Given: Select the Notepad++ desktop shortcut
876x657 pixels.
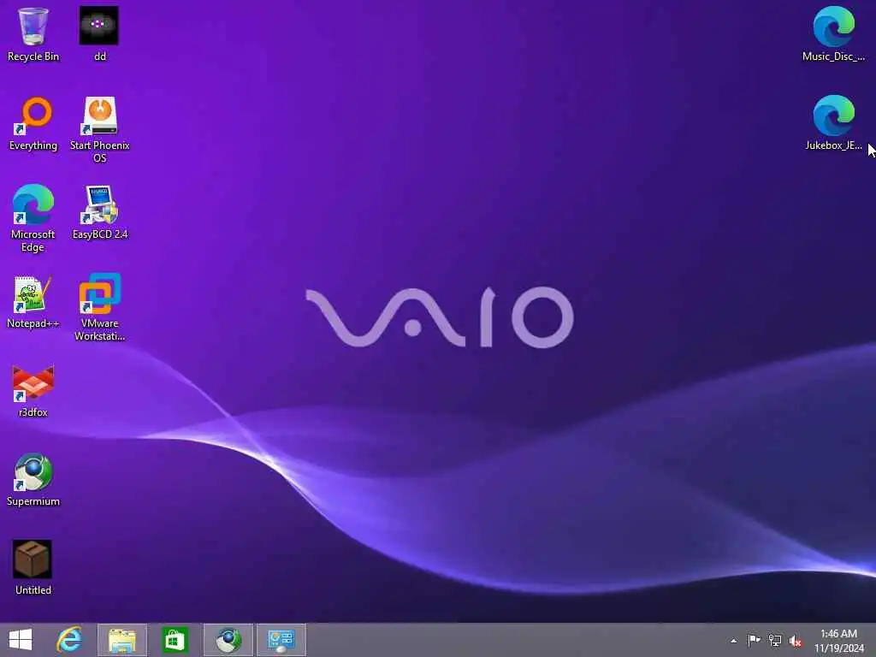Looking at the screenshot, I should (x=33, y=302).
